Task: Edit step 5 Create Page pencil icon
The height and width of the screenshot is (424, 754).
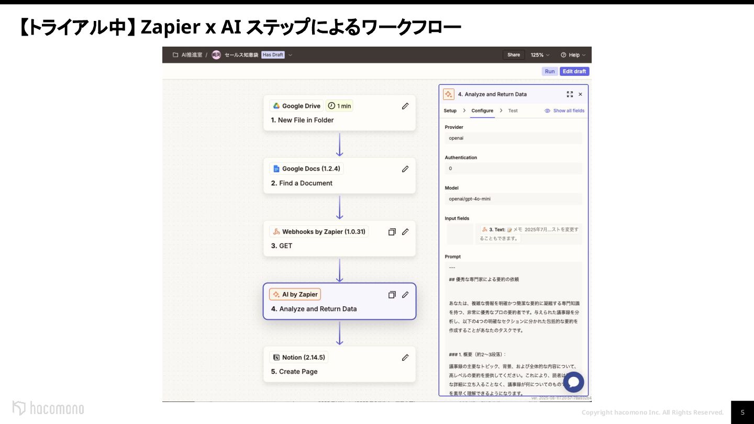Action: 405,358
